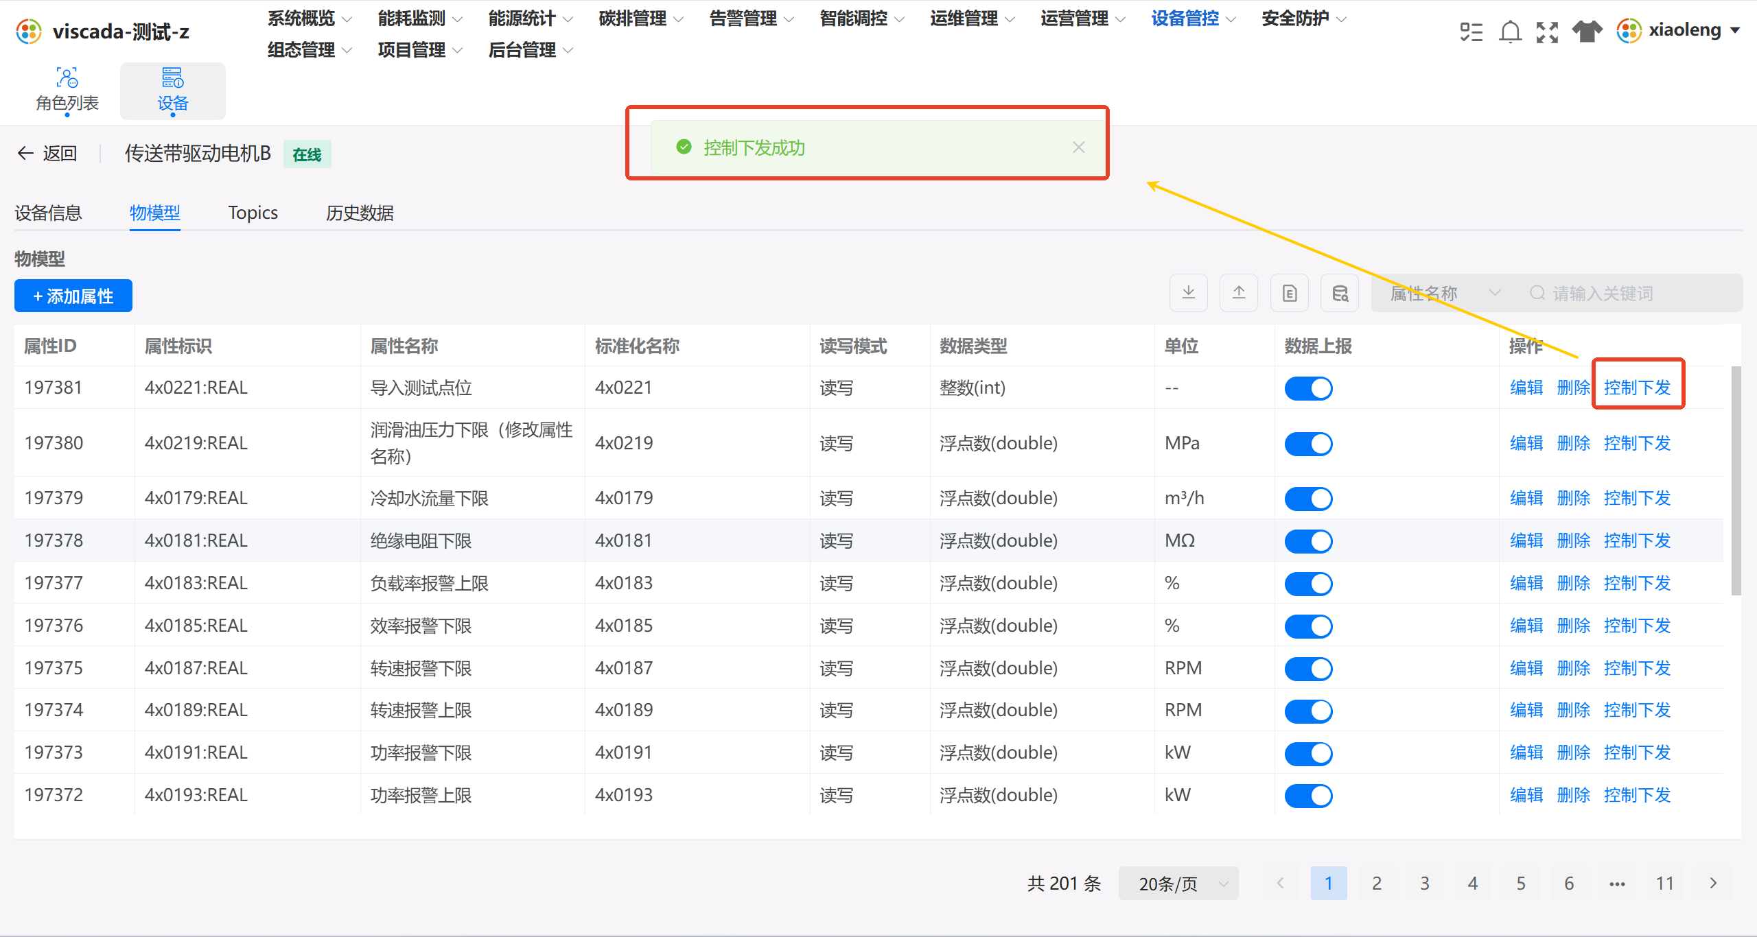1757x937 pixels.
Task: Open the 运营管理 menu
Action: click(x=1083, y=19)
